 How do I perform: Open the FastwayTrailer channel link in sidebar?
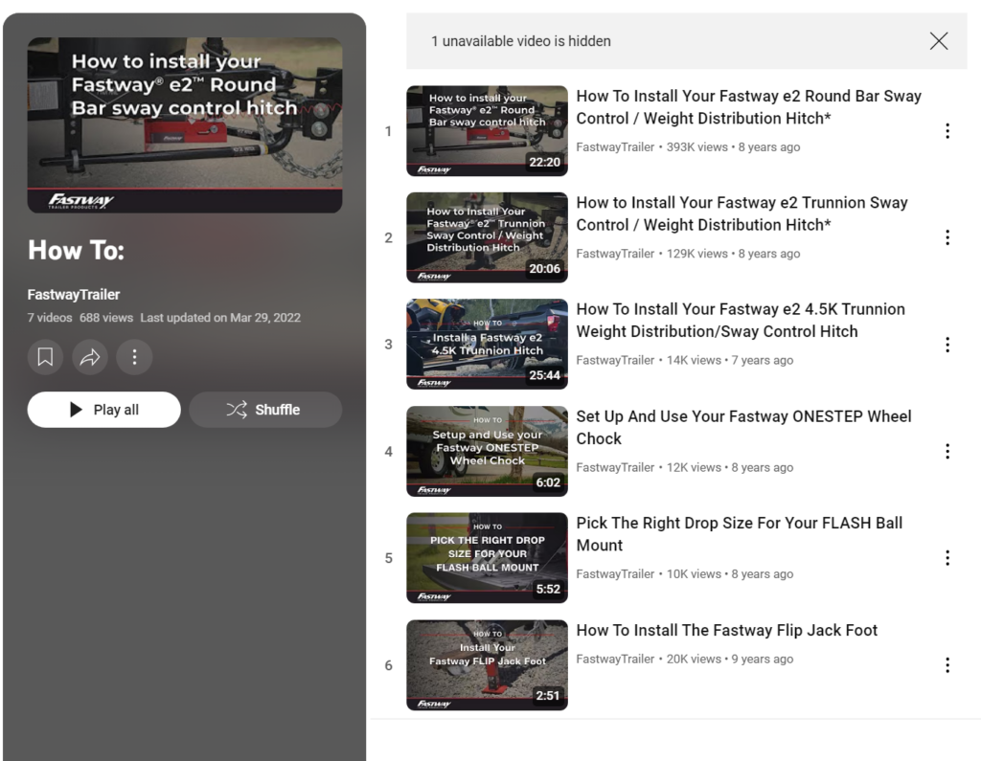click(x=74, y=295)
